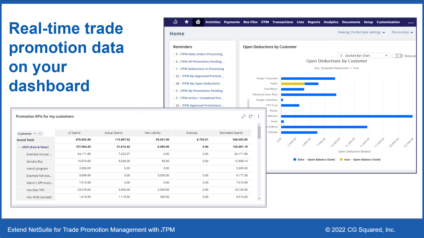Viewport: 424px width, 238px height.
Task: Click the Advanced Auto Parts bar
Action: (309, 95)
